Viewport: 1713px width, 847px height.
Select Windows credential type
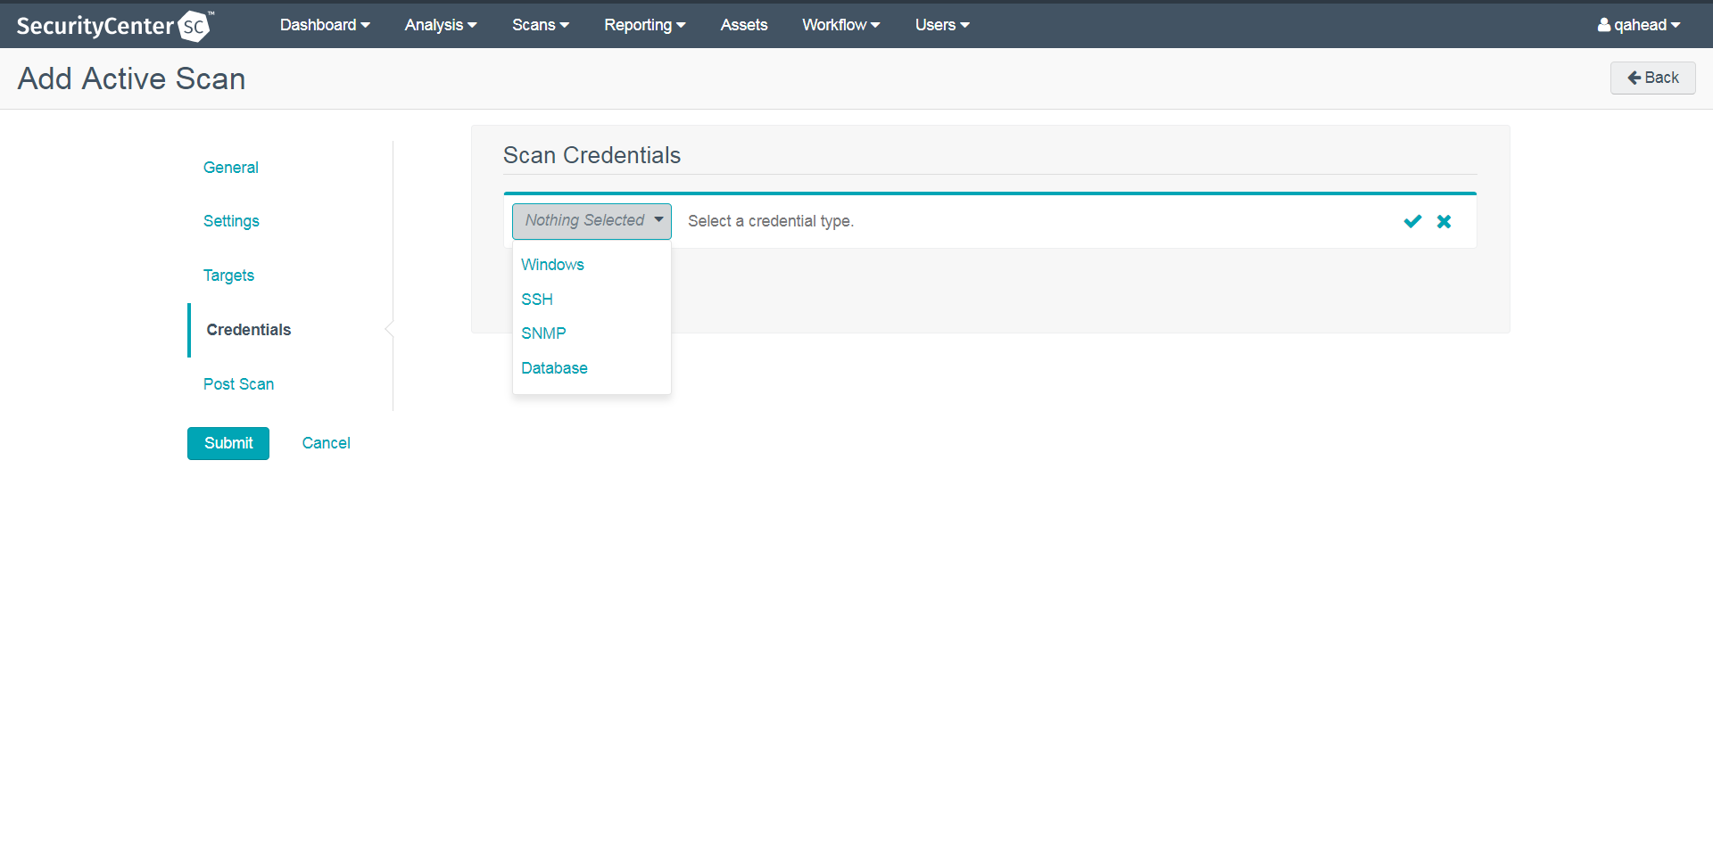click(552, 265)
